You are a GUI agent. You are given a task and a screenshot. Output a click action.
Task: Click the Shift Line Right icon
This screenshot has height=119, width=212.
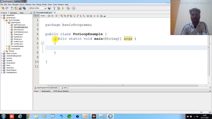pyautogui.click(x=91, y=16)
